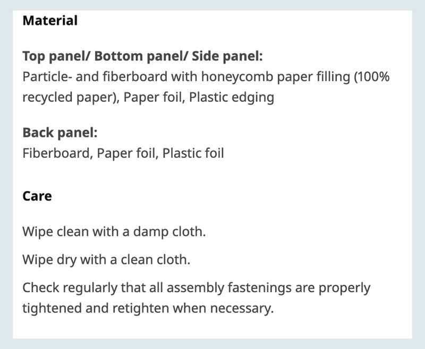This screenshot has height=349, width=425.
Task: Click 'Fiberboard, Paper foil, Plastic foil' text
Action: pyautogui.click(x=123, y=153)
